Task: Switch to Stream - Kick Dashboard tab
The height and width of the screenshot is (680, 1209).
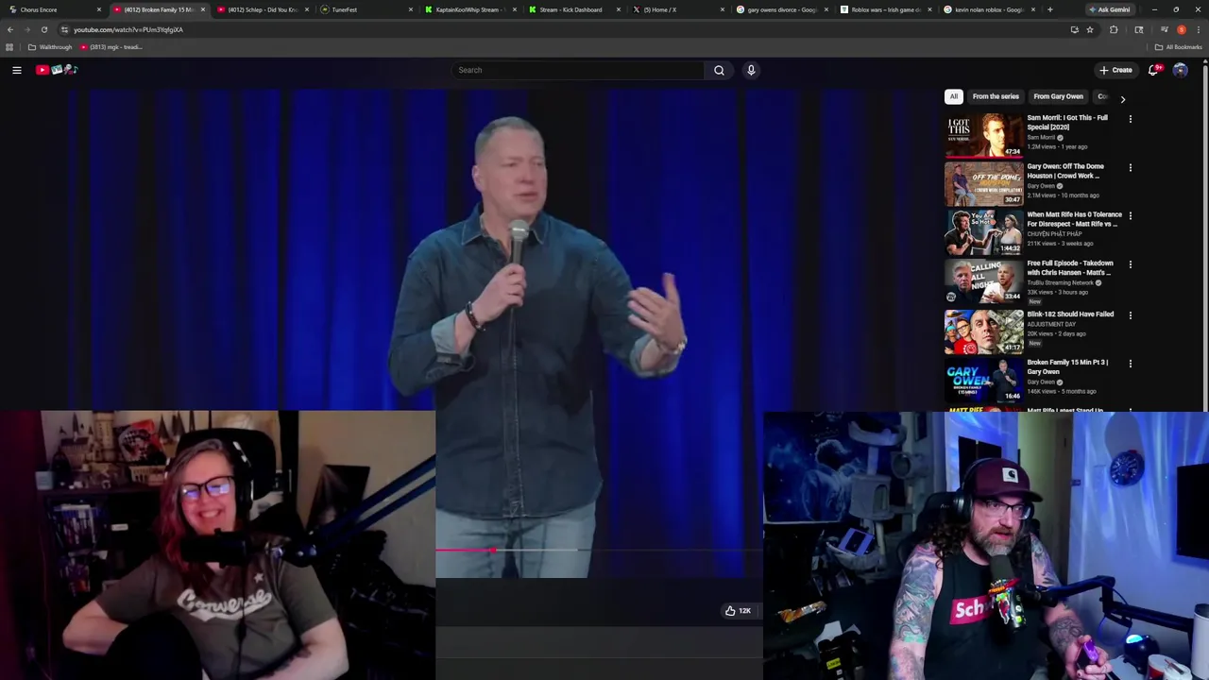Action: tap(573, 9)
